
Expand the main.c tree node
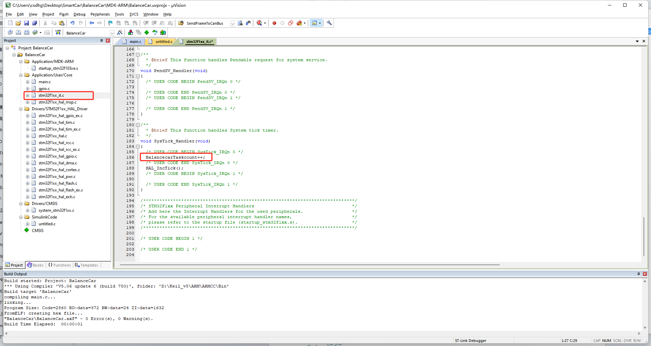tap(27, 82)
